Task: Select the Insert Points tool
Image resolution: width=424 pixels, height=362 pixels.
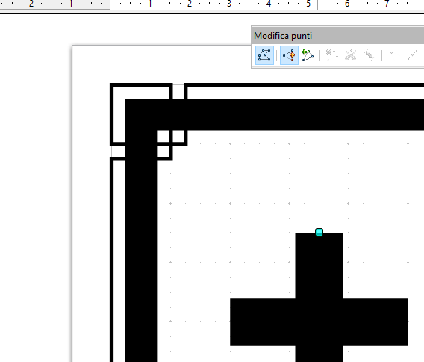Action: coord(308,55)
